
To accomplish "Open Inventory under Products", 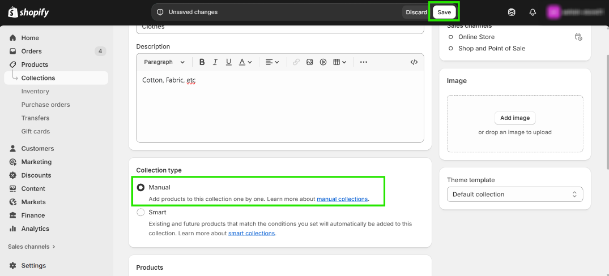I will [35, 92].
